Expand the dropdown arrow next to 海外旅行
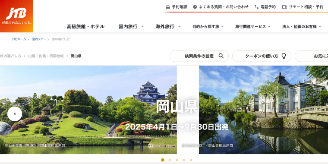Image resolution: width=328 pixels, height=164 pixels. coord(179,27)
